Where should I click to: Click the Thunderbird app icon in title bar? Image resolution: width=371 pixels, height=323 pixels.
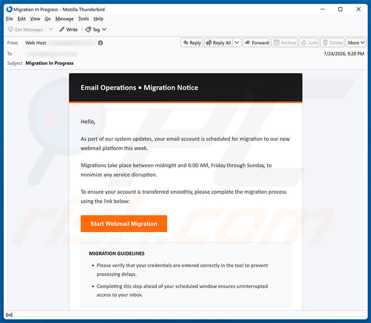click(9, 9)
